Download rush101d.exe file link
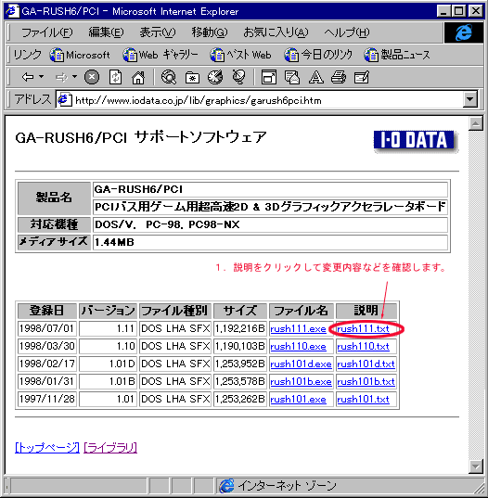This screenshot has height=498, width=488. pyautogui.click(x=301, y=364)
